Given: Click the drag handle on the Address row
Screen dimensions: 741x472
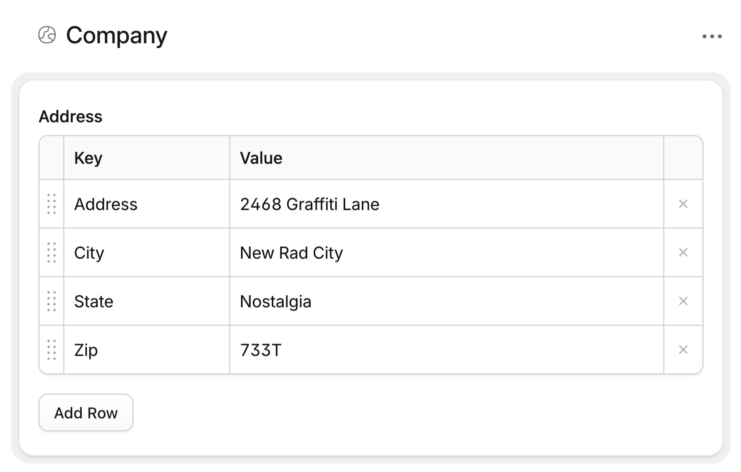Looking at the screenshot, I should (51, 204).
